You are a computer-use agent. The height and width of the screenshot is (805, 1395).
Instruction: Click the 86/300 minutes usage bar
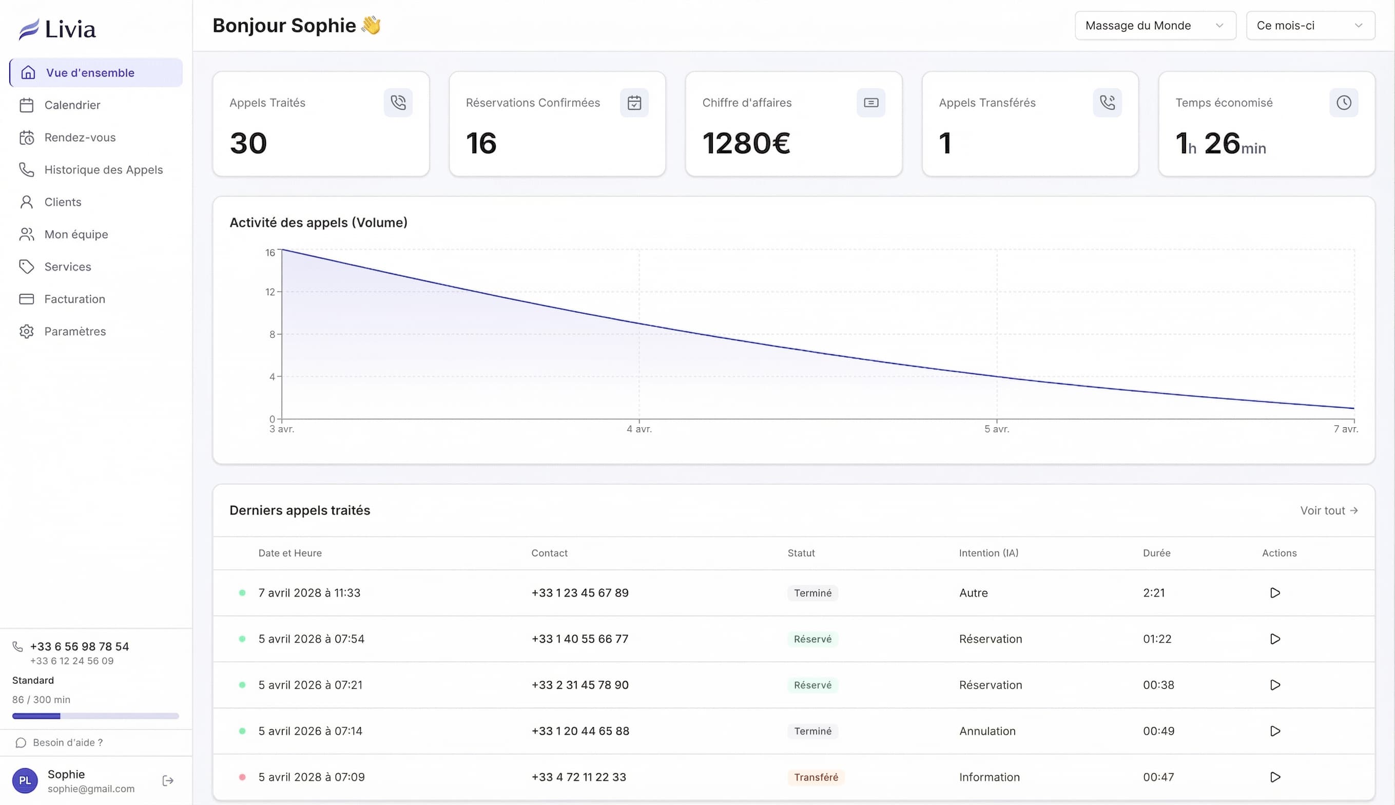coord(95,716)
